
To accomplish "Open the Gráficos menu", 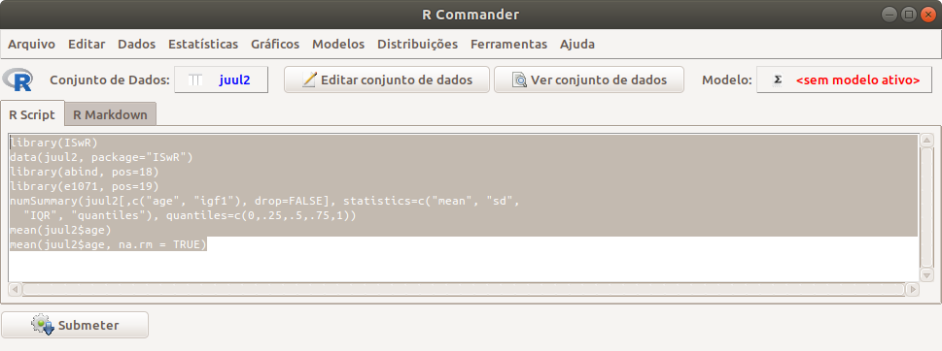I will coord(275,45).
